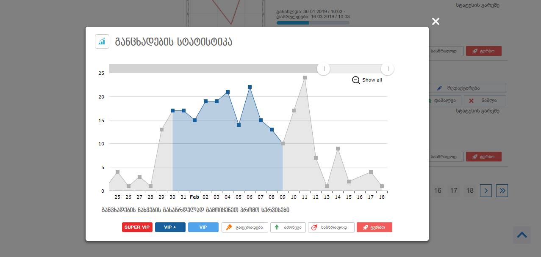Jump to last page with double arrow
Image resolution: width=541 pixels, height=257 pixels.
502,191
